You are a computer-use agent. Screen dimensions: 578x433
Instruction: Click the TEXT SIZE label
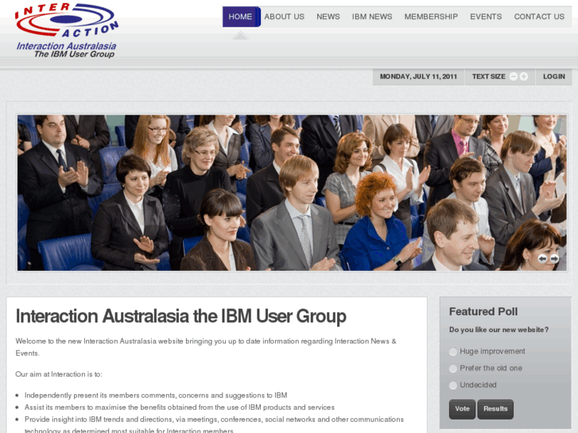(x=488, y=76)
